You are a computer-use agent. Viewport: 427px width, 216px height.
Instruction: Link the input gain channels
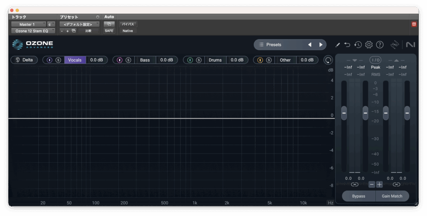click(354, 184)
